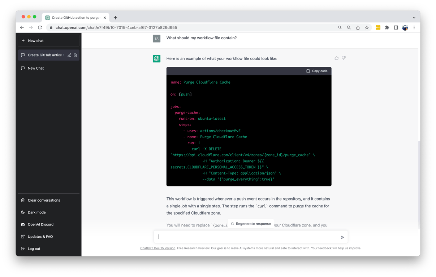Reload the page with the refresh icon
The width and height of the screenshot is (436, 277).
[x=40, y=27]
